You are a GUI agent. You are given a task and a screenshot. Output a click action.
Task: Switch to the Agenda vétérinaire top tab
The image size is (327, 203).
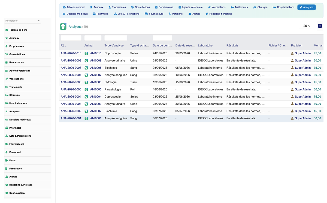point(190,7)
